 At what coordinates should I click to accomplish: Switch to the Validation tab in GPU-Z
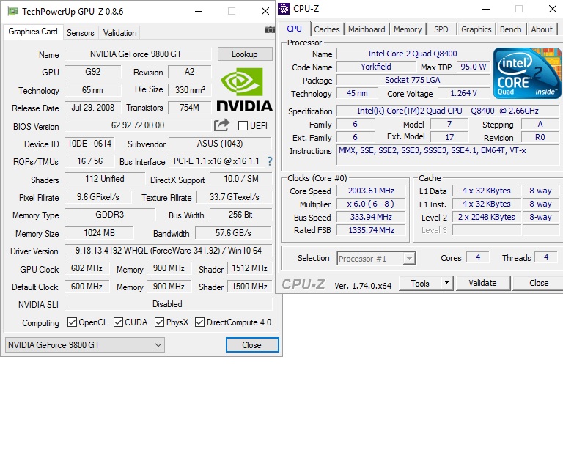[x=120, y=33]
